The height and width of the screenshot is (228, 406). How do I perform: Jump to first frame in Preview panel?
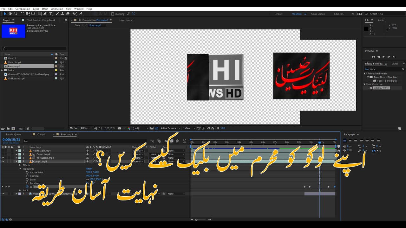[x=373, y=57]
